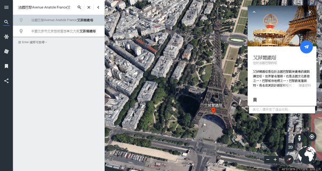
Task: Click inside the search input field
Action: (x=44, y=8)
